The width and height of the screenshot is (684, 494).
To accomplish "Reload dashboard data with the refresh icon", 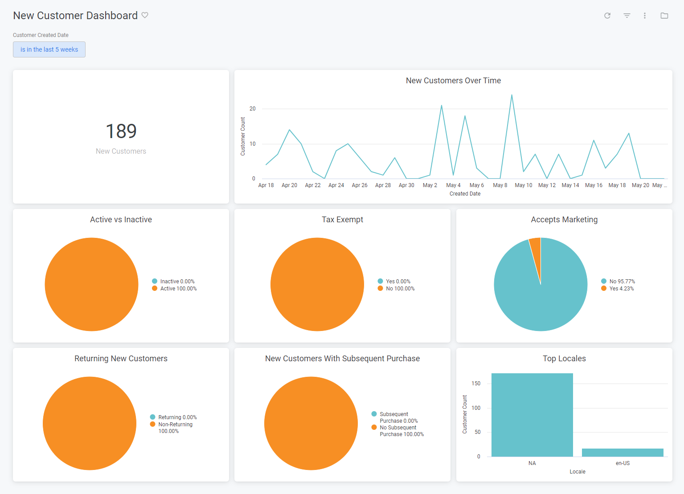I will click(607, 16).
